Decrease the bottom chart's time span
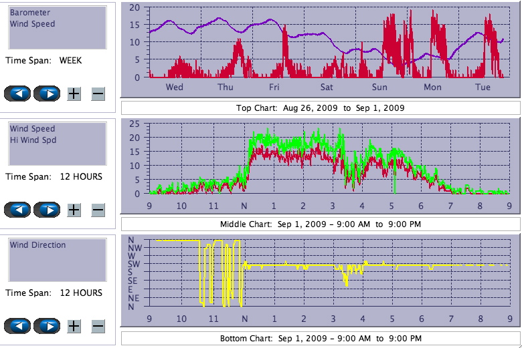Image resolution: width=522 pixels, height=348 pixels. (x=98, y=326)
